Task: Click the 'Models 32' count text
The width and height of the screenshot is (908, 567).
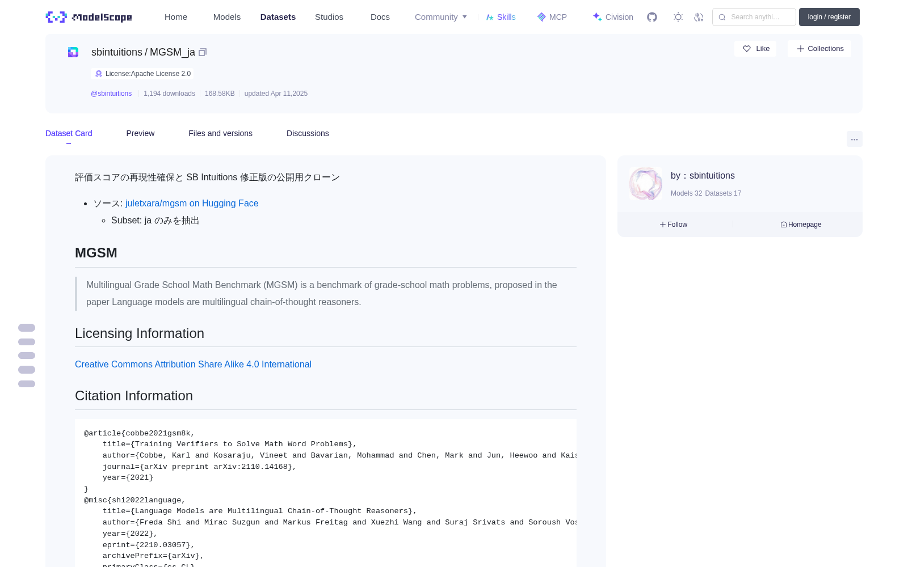Action: pos(686,193)
